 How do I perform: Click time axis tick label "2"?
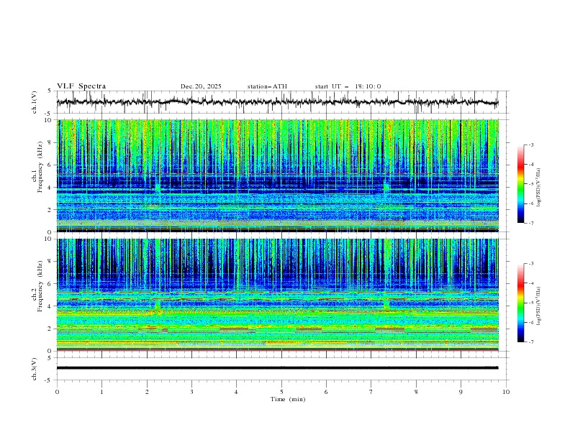(x=147, y=392)
